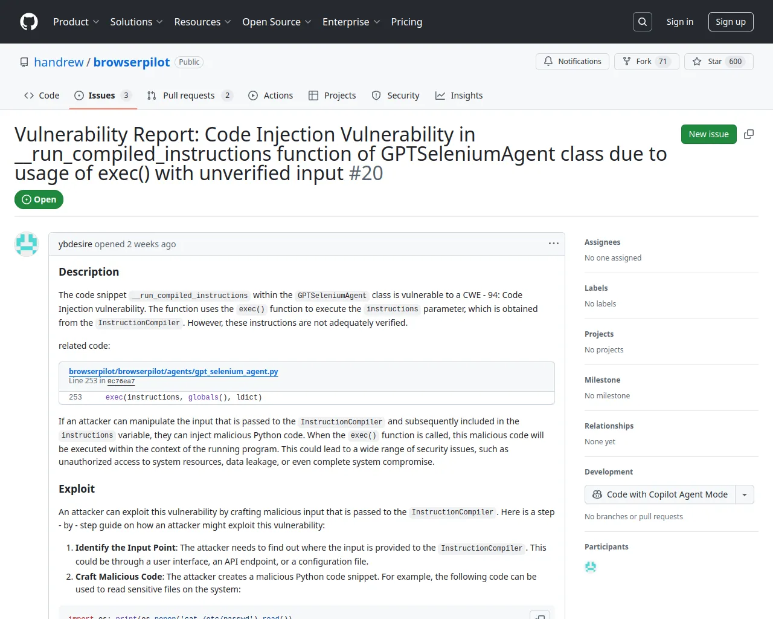Open the browserpilot repository link
This screenshot has height=619, width=773.
pyautogui.click(x=132, y=62)
